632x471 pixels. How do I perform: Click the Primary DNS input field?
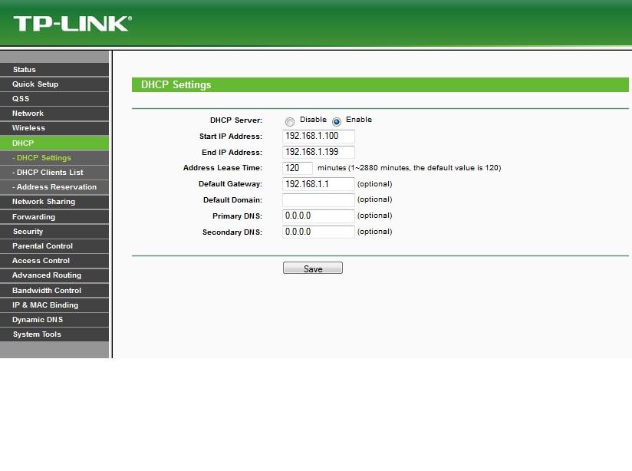pyautogui.click(x=318, y=216)
